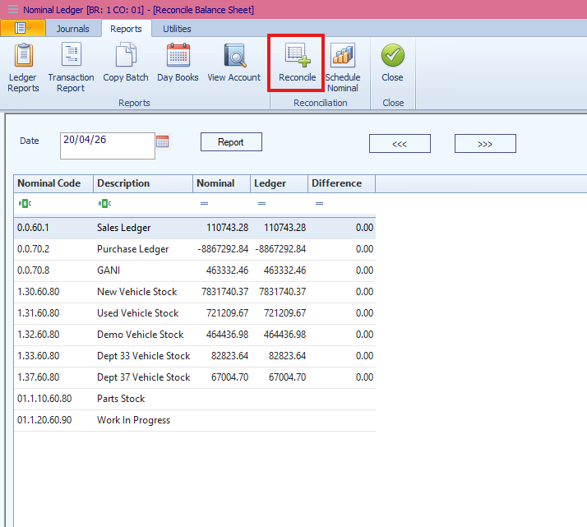This screenshot has width=587, height=527.
Task: Open the hamburger menu in title bar
Action: pyautogui.click(x=13, y=9)
